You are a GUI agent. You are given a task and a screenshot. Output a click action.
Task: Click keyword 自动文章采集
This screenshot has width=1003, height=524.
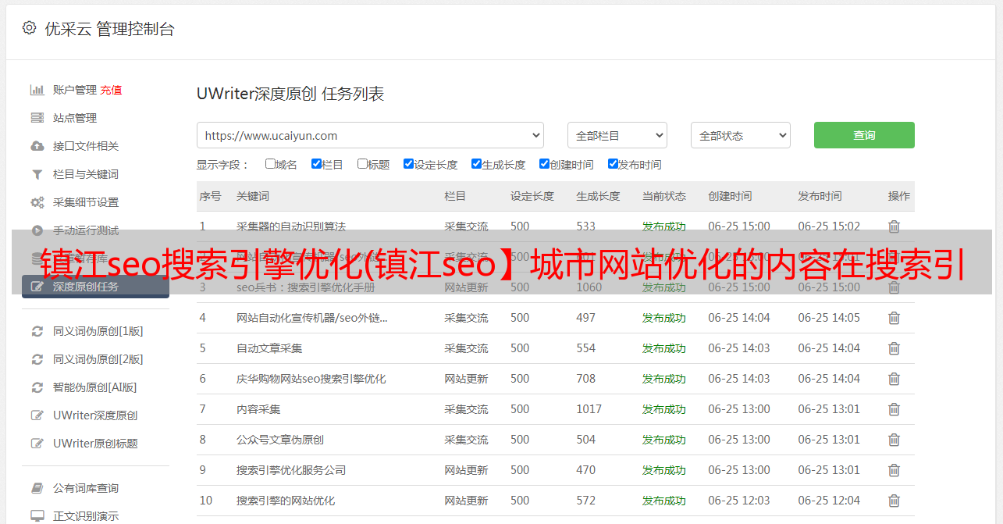(269, 348)
